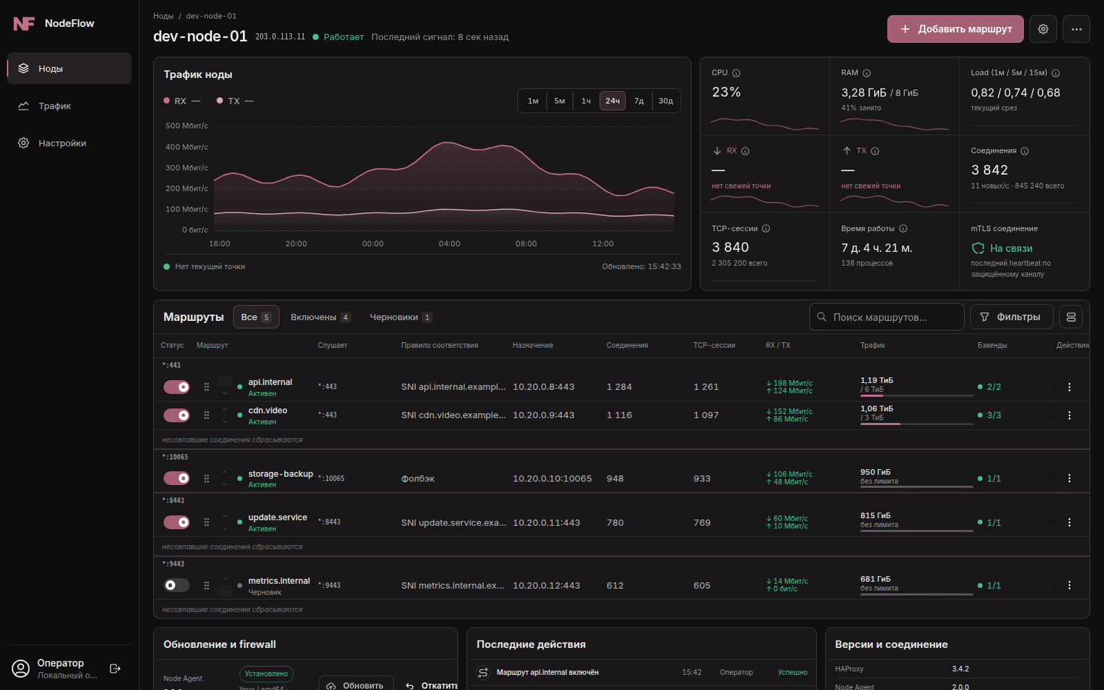The image size is (1104, 690).
Task: Open the more options ellipsis menu
Action: coord(1076,29)
